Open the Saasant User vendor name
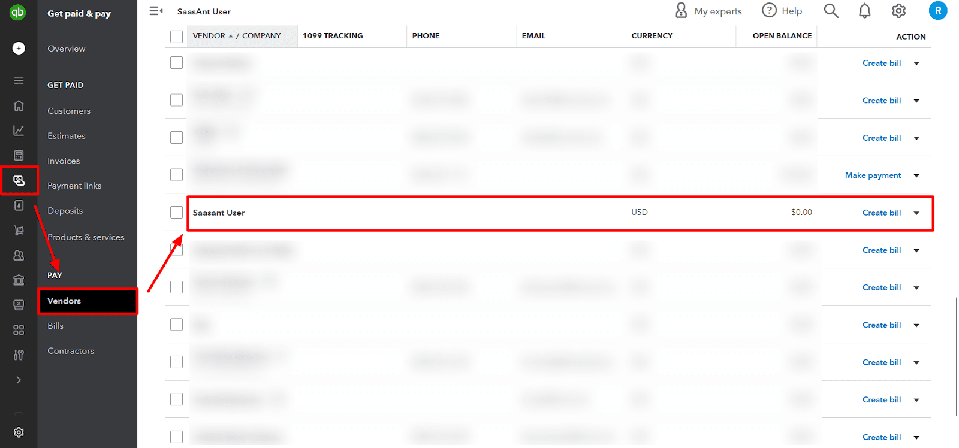Screen dimensions: 959x448 tap(219, 213)
